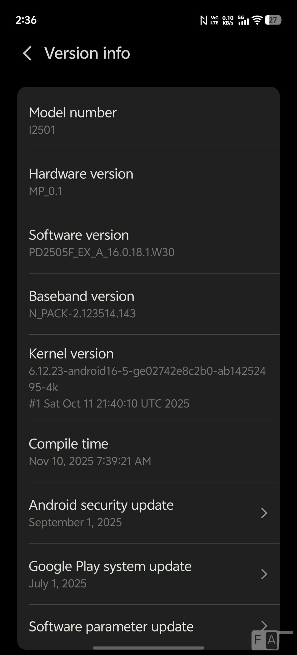Viewport: 297px width, 655px height.
Task: Tap the VoLTE status icon
Action: (214, 20)
